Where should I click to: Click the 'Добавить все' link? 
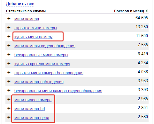pos(20,4)
